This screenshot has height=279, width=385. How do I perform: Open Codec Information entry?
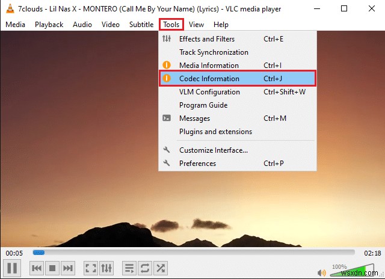point(237,79)
